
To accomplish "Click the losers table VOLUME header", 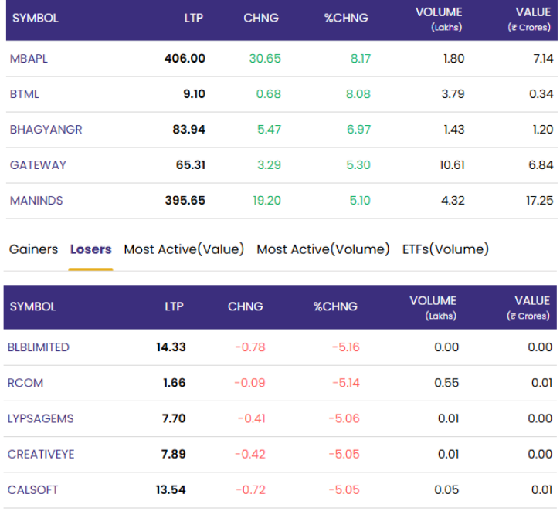I will click(433, 307).
